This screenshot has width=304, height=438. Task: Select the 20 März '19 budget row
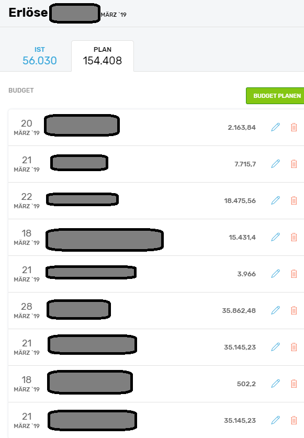pyautogui.click(x=156, y=127)
